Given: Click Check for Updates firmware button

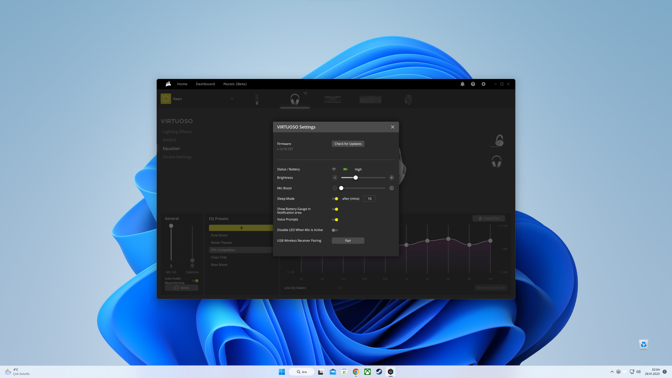Looking at the screenshot, I should pos(348,144).
